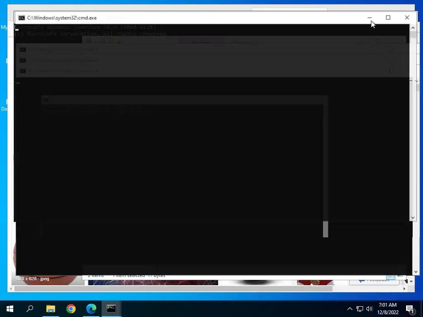Open network status tray icon

point(360,309)
